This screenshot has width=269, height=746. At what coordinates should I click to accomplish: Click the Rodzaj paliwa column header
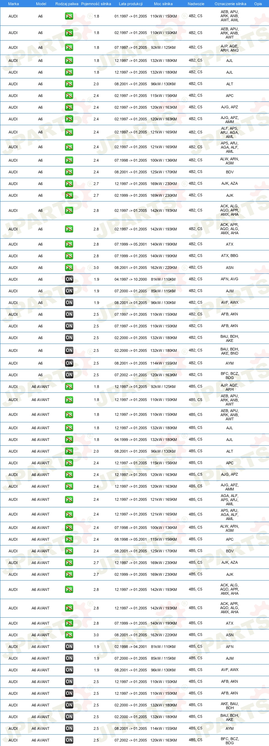67,4
